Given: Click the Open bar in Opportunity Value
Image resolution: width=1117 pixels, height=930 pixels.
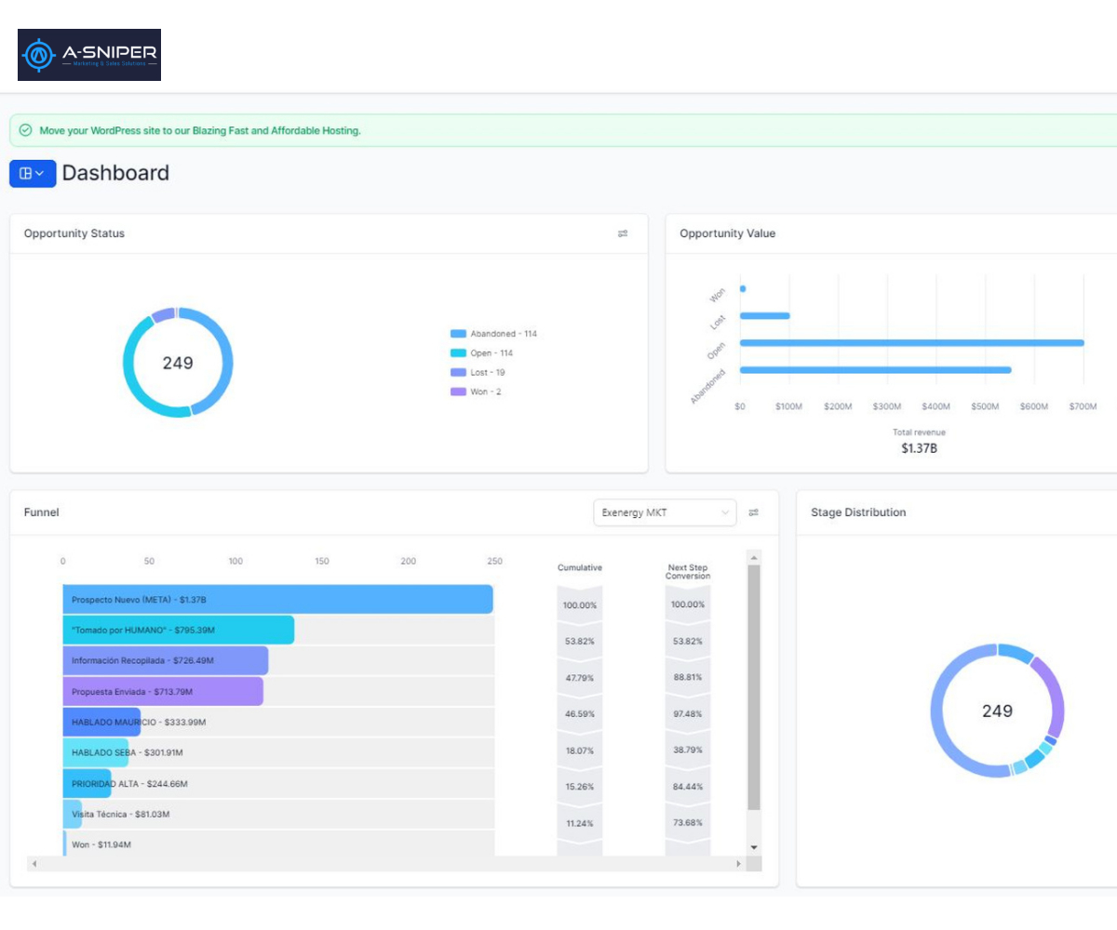Looking at the screenshot, I should 912,343.
